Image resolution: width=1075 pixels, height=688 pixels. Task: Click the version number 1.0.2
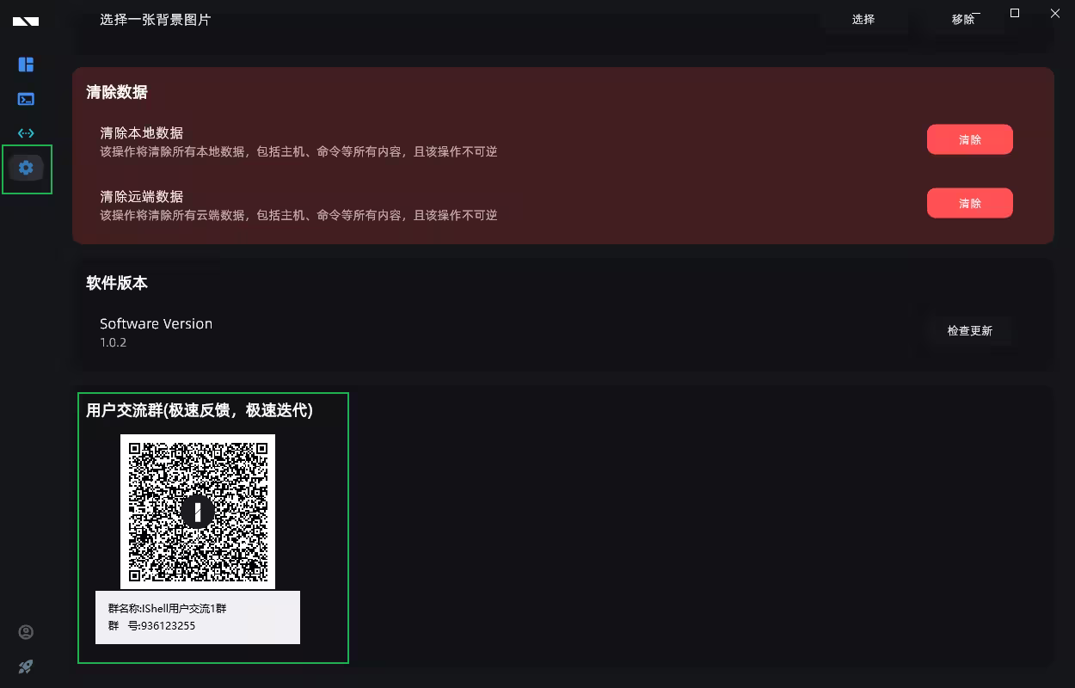[x=113, y=342]
